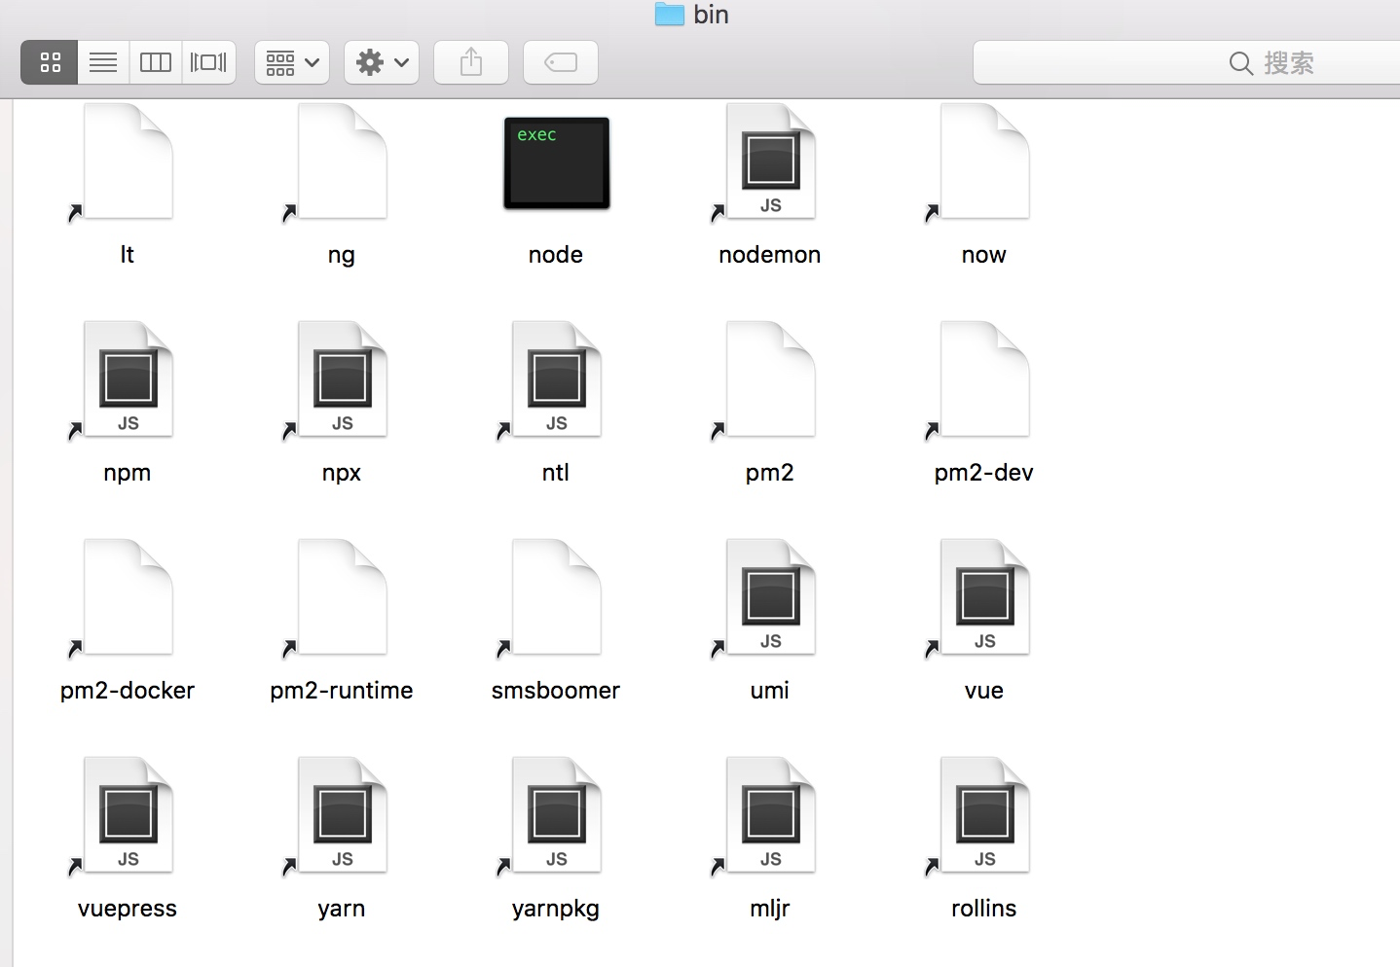This screenshot has height=967, width=1400.
Task: Select the pm2-dev alias file icon
Action: pyautogui.click(x=984, y=380)
